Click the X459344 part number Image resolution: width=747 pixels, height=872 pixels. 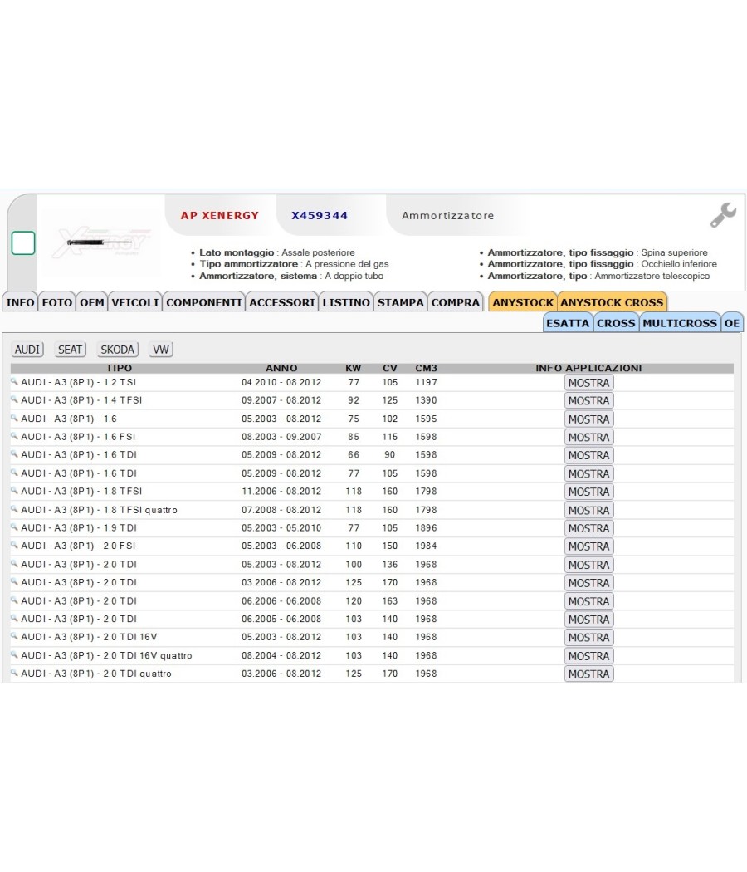tap(320, 215)
